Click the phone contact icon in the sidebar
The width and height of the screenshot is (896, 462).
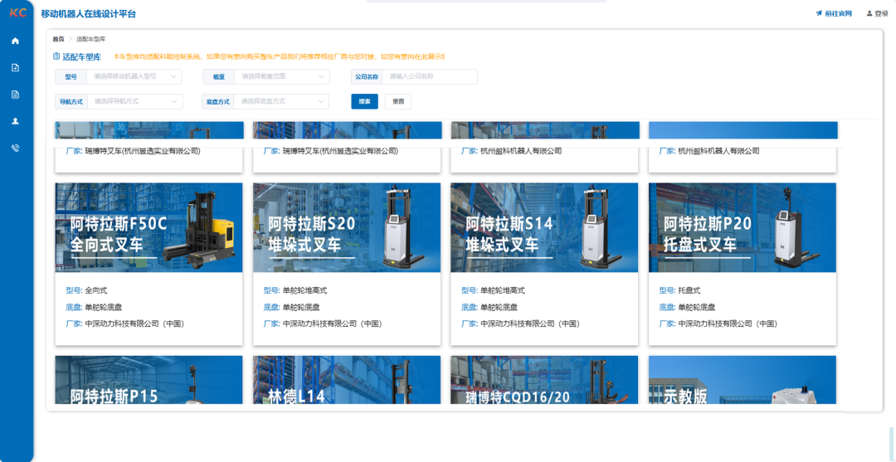tap(15, 148)
